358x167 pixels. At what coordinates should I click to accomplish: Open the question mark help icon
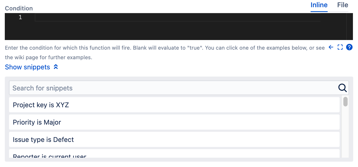(x=349, y=47)
